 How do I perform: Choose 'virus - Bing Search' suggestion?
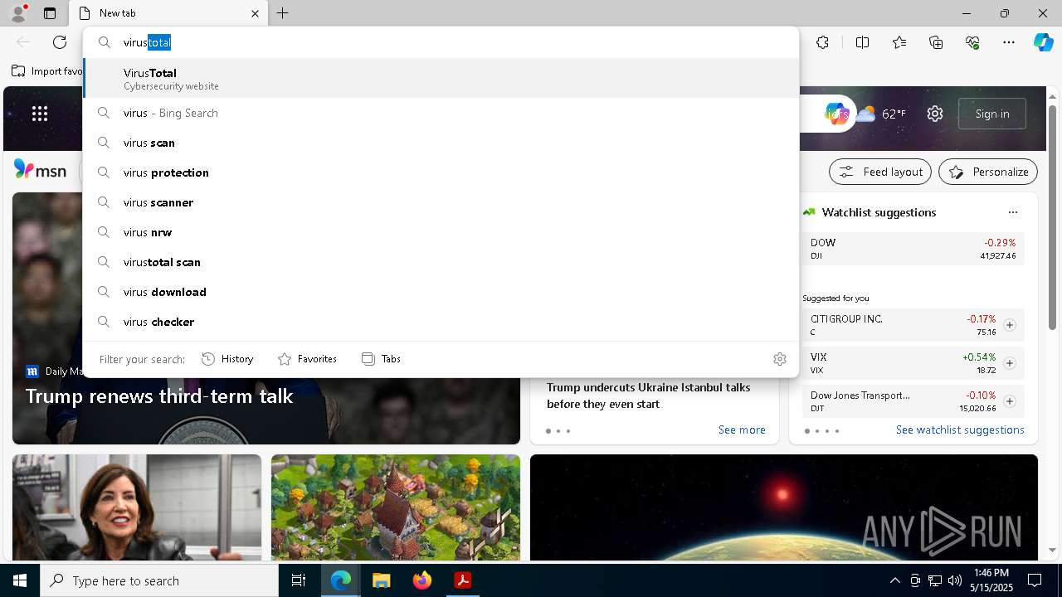tap(441, 113)
